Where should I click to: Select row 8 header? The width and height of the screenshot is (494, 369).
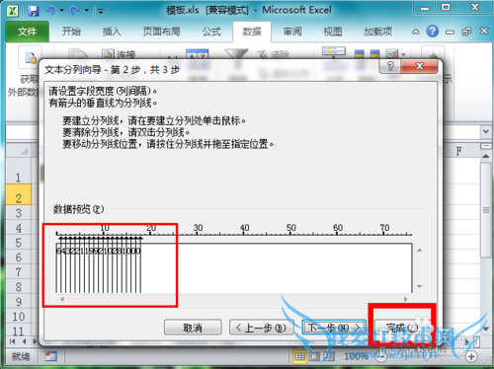[x=19, y=287]
